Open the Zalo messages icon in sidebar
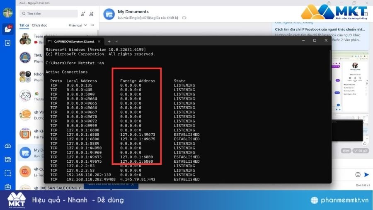Image resolution: width=373 pixels, height=210 pixels. [x=7, y=29]
